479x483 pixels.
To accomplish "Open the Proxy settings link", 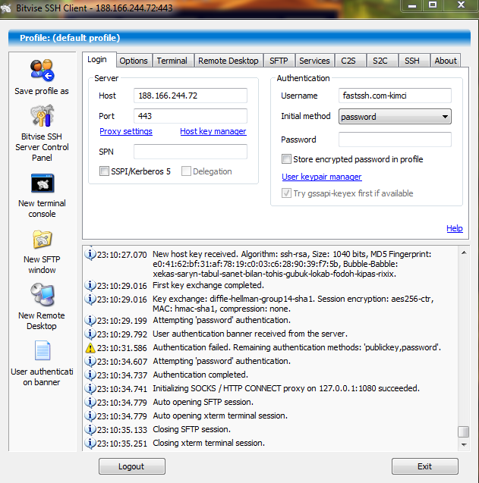I will click(126, 131).
